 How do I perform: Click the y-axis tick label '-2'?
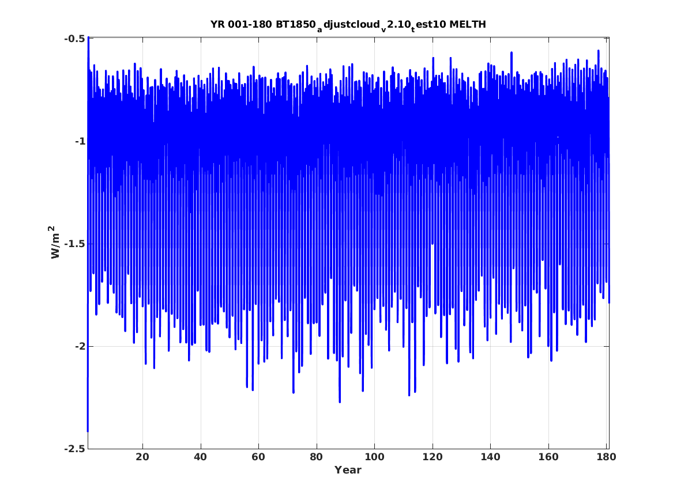(79, 346)
